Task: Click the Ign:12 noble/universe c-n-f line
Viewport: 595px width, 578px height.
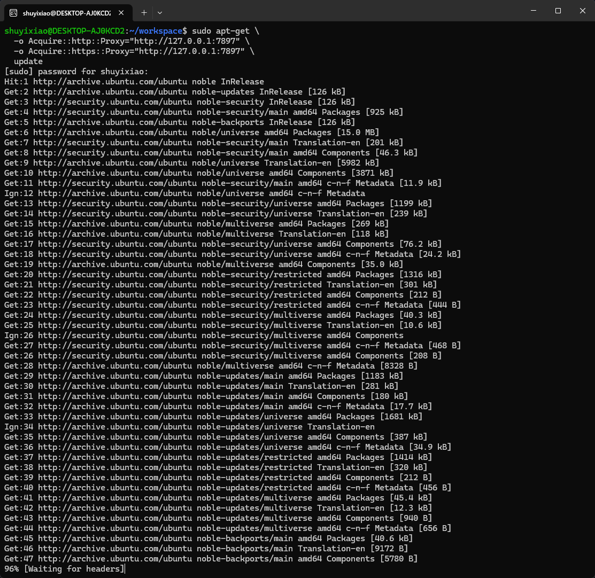Action: [x=184, y=193]
